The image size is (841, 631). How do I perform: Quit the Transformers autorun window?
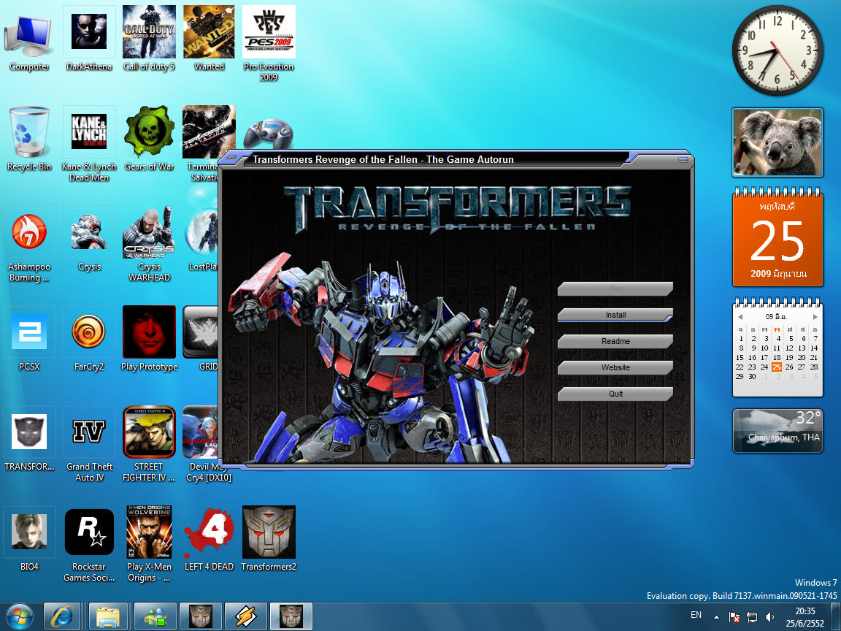(615, 394)
